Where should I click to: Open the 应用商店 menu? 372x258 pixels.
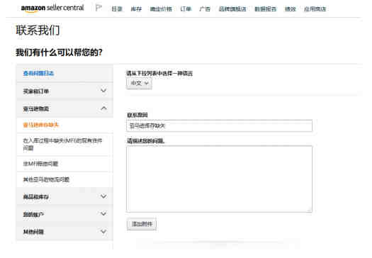(315, 9)
